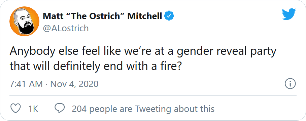Viewport: 306px width, 121px height.
Task: Like the tweet with heart icon
Action: (x=15, y=109)
